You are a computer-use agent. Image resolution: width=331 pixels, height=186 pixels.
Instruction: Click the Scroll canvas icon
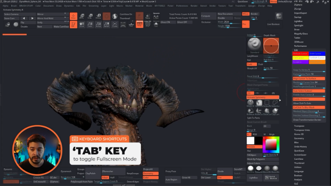(82, 25)
